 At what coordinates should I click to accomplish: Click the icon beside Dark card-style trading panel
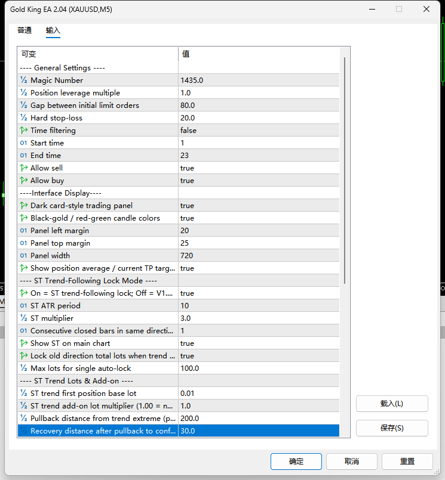(24, 205)
